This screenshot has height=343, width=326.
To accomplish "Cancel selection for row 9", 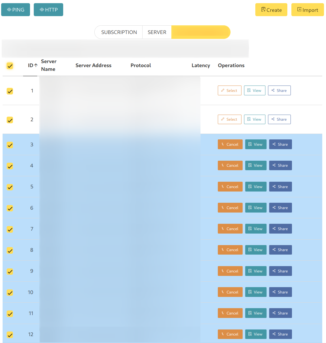I will [230, 271].
